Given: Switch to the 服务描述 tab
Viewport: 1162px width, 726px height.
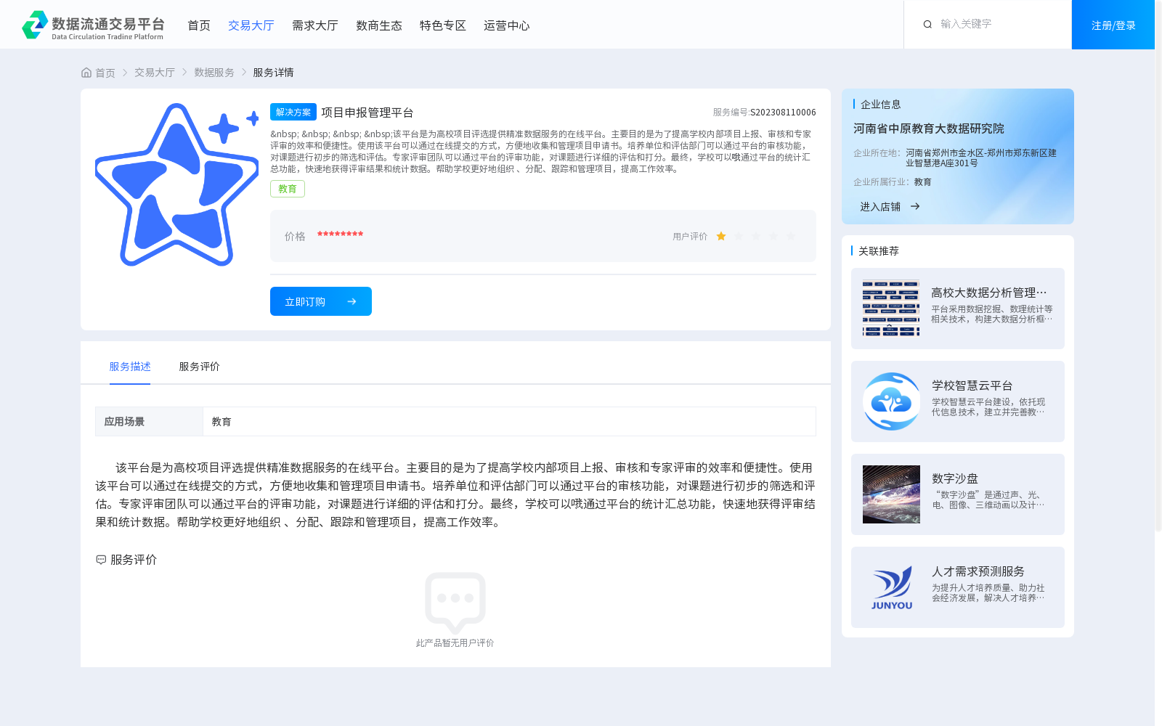Looking at the screenshot, I should click(x=130, y=367).
